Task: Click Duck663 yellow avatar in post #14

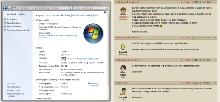Action: 123,47
